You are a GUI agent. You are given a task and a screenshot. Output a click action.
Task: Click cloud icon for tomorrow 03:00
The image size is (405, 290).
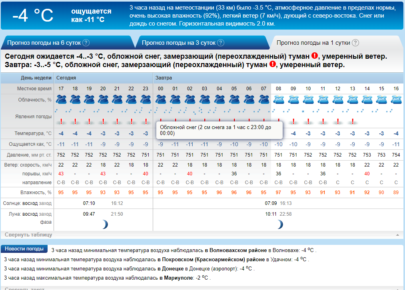205,99
